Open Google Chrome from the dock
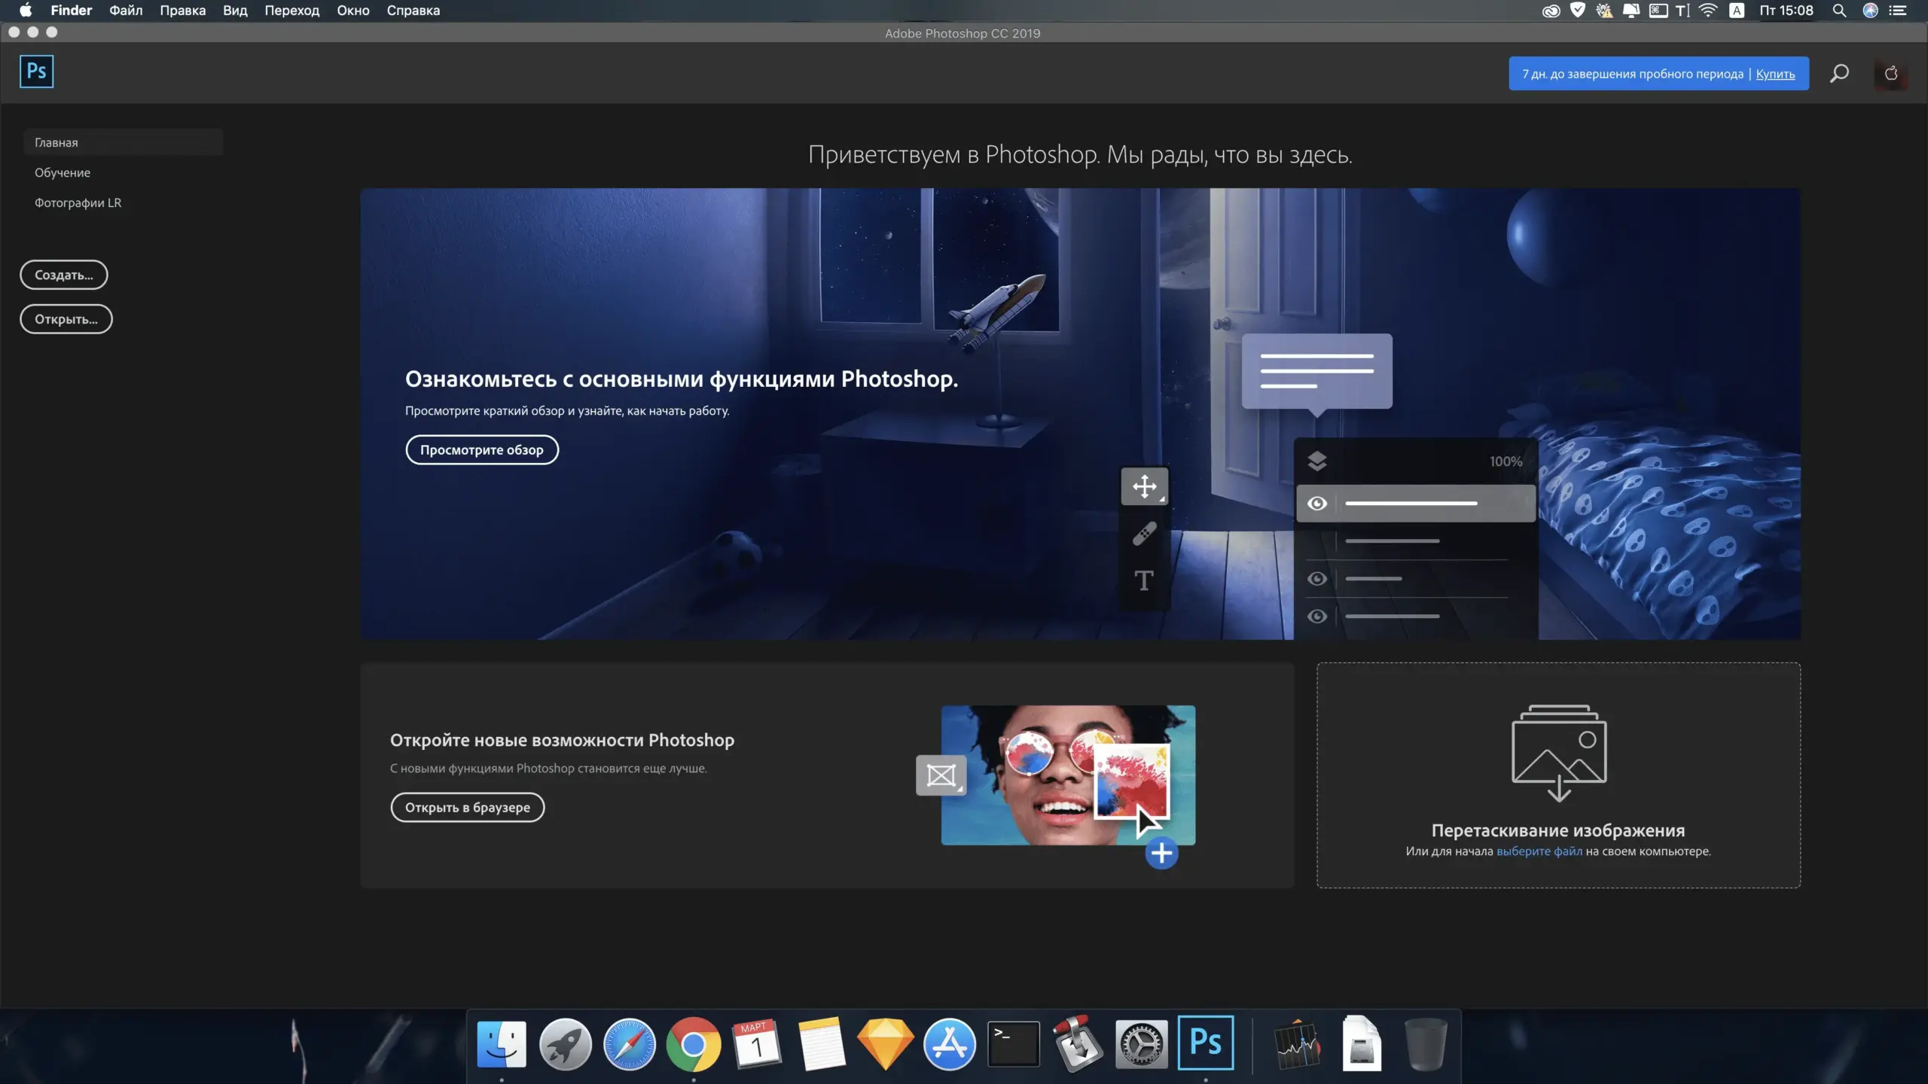 tap(693, 1043)
